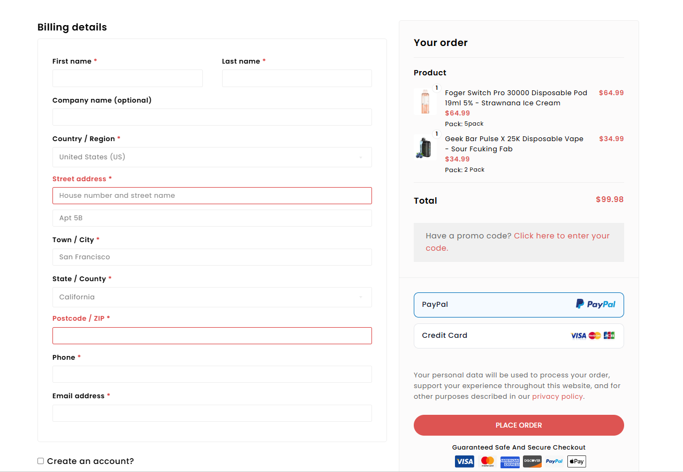Image resolution: width=683 pixels, height=472 pixels.
Task: Open the Geek Bar Pulse X product thumbnail
Action: point(425,148)
